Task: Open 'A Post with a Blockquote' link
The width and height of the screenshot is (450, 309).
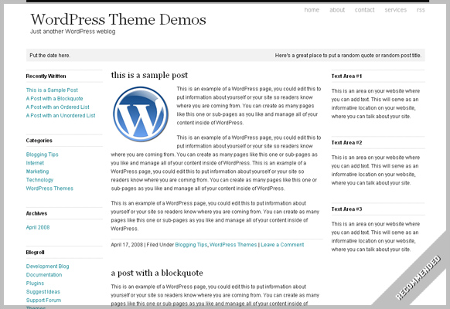Action: (55, 99)
